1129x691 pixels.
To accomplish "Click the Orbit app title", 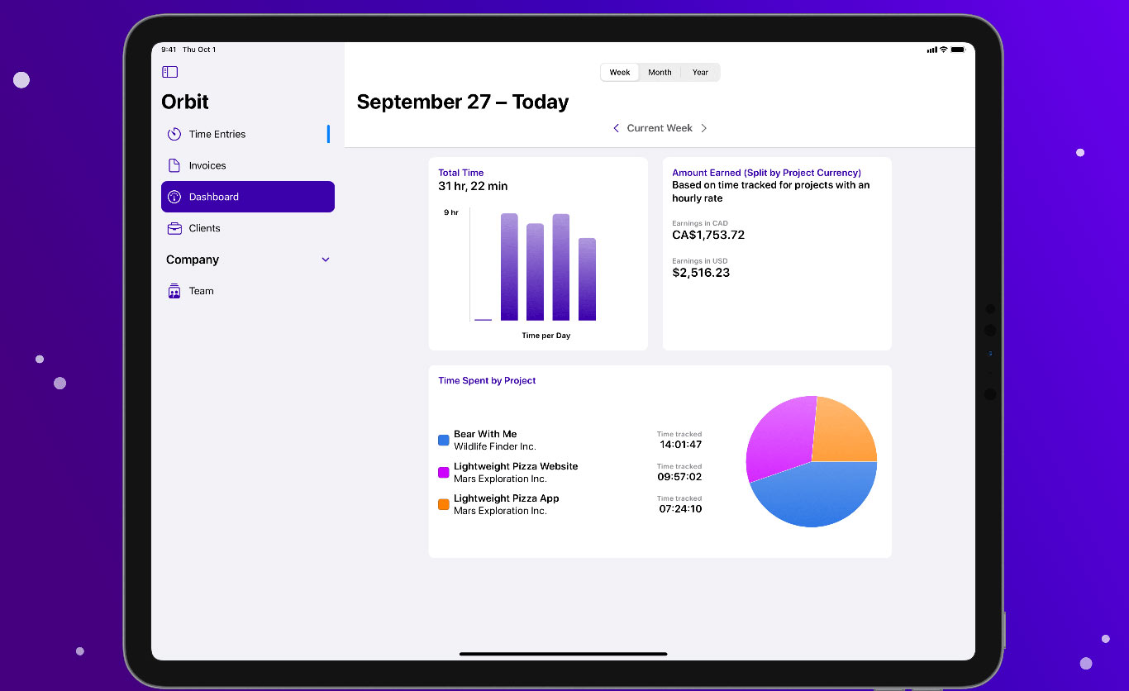I will [185, 102].
